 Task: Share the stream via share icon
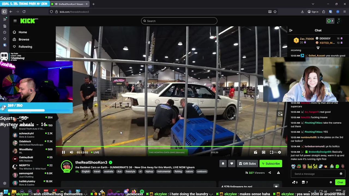[x=270, y=173]
